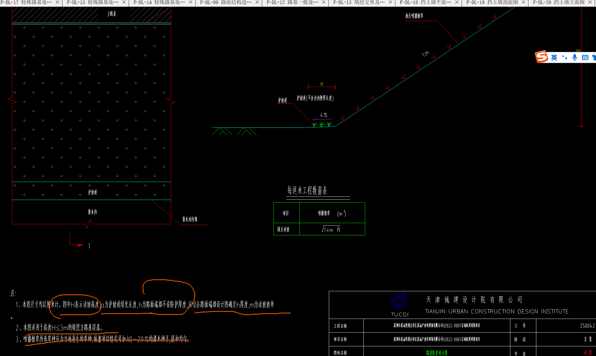Click the Sogou voice input microphone
The image size is (596, 356).
coord(575,58)
